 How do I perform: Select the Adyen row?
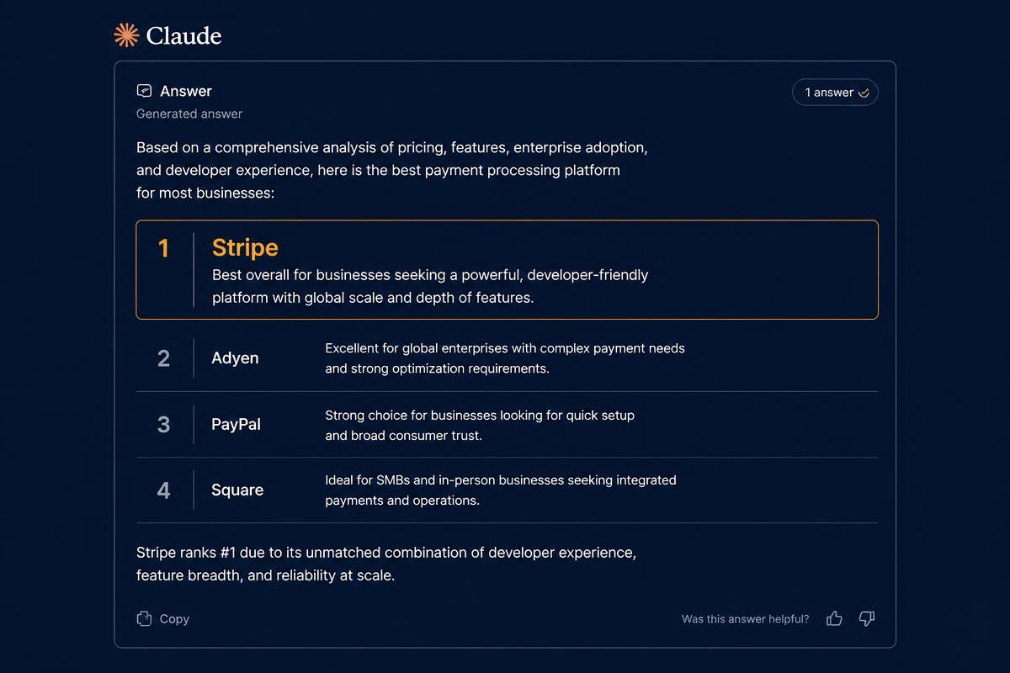[507, 358]
